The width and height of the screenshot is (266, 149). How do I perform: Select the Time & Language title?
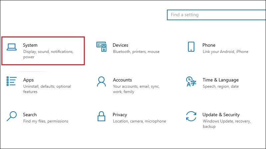point(220,80)
